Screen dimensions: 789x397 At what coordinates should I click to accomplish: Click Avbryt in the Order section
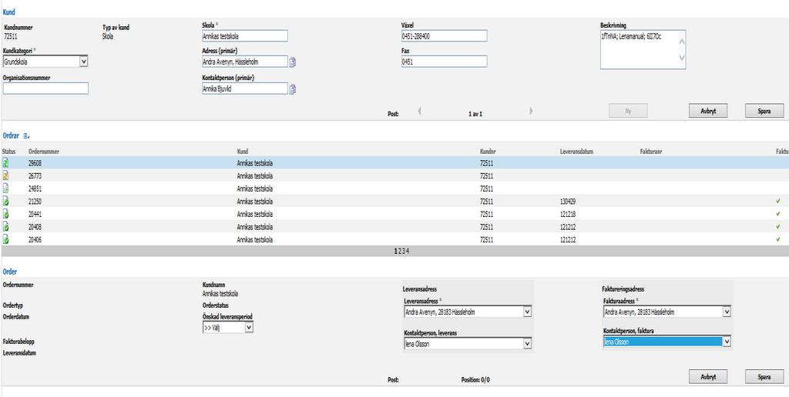[708, 376]
